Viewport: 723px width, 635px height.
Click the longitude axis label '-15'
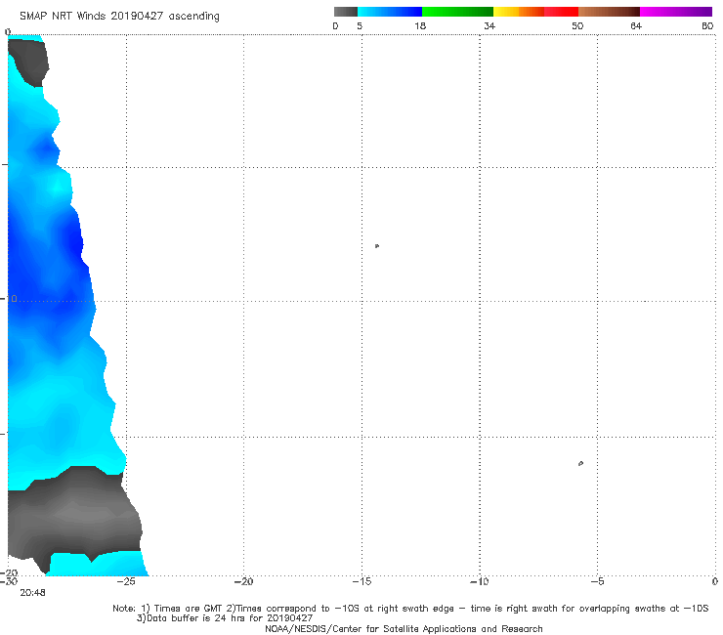tap(361, 581)
